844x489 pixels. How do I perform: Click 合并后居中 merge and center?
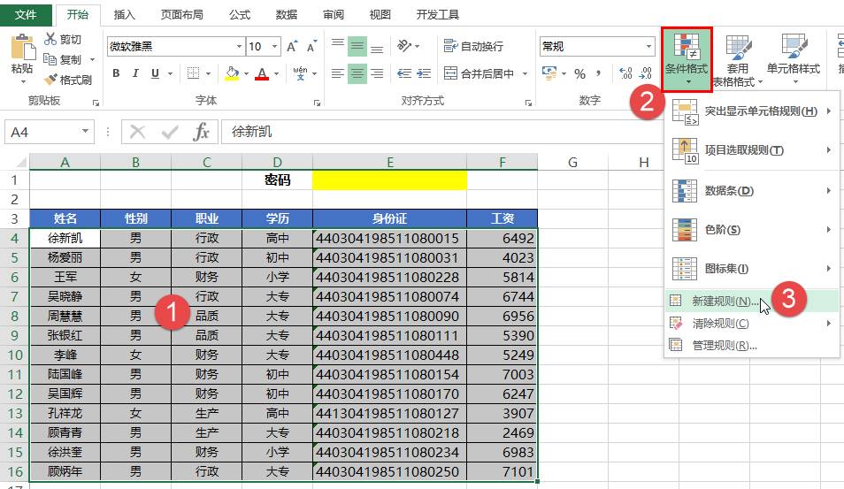pos(479,73)
